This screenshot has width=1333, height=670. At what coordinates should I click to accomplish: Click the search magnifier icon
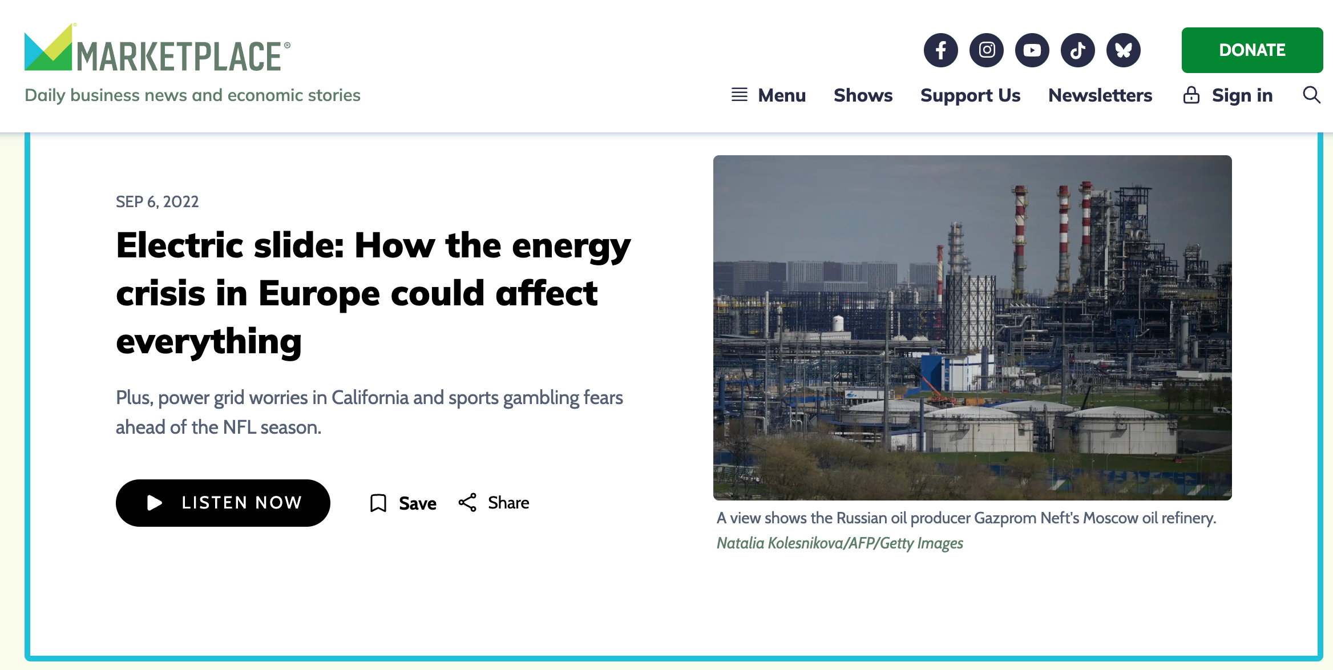[1311, 95]
